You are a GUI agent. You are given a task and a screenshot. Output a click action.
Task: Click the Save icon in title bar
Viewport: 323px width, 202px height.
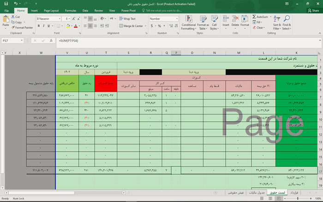coord(6,4)
